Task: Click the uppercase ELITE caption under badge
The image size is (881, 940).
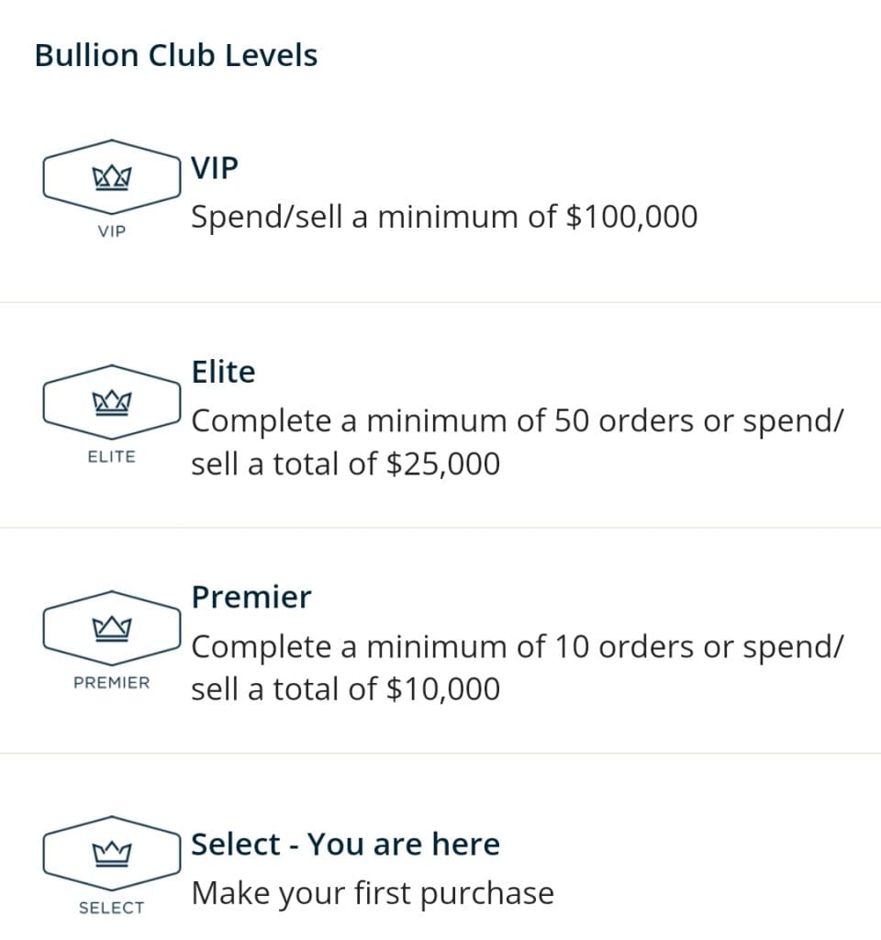Action: (111, 456)
